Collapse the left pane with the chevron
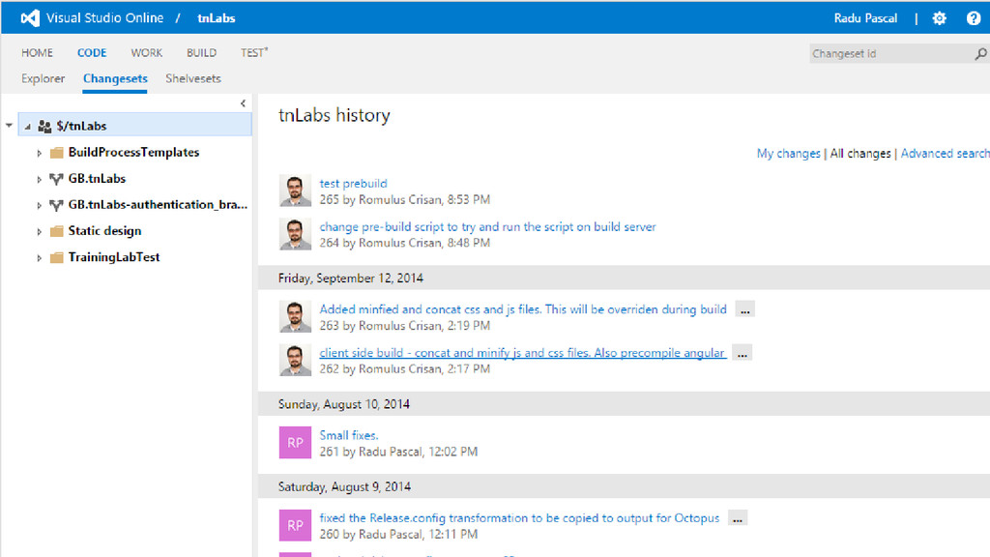 coord(243,103)
